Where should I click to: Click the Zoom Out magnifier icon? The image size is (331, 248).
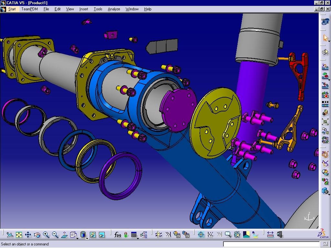point(55,235)
